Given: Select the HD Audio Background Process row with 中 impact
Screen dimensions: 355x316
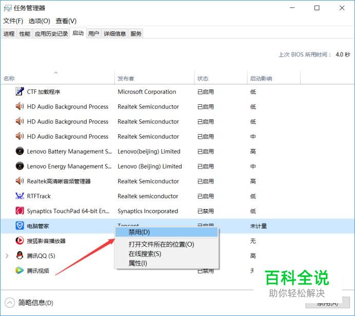Looking at the screenshot, I should click(68, 137).
